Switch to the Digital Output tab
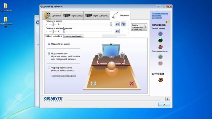 click(73, 16)
